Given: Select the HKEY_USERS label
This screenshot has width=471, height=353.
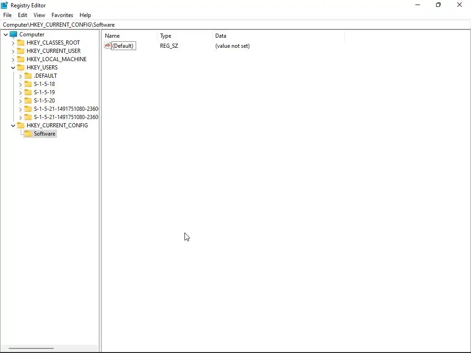Looking at the screenshot, I should pos(42,67).
